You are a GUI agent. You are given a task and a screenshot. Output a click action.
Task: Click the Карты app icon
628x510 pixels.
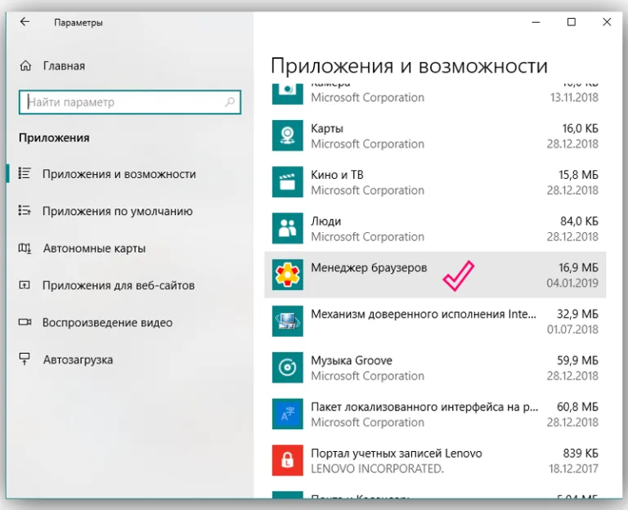coord(288,136)
